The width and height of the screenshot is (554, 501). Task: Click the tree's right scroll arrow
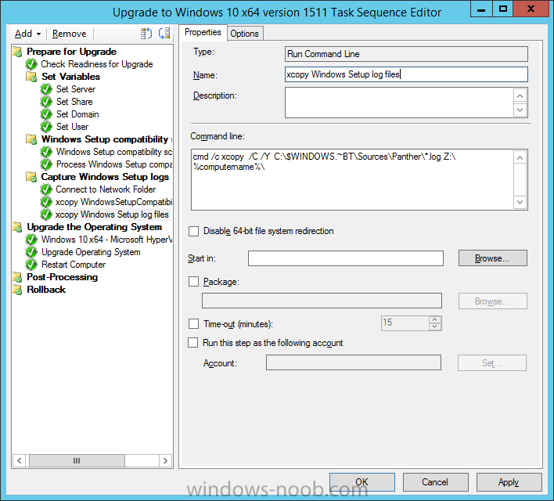165,461
